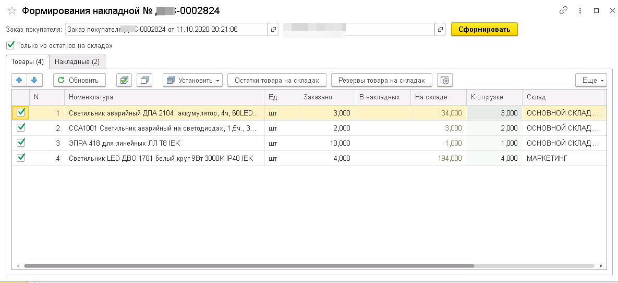
Task: Select the 'Товары (4)' tab
Action: coord(28,62)
